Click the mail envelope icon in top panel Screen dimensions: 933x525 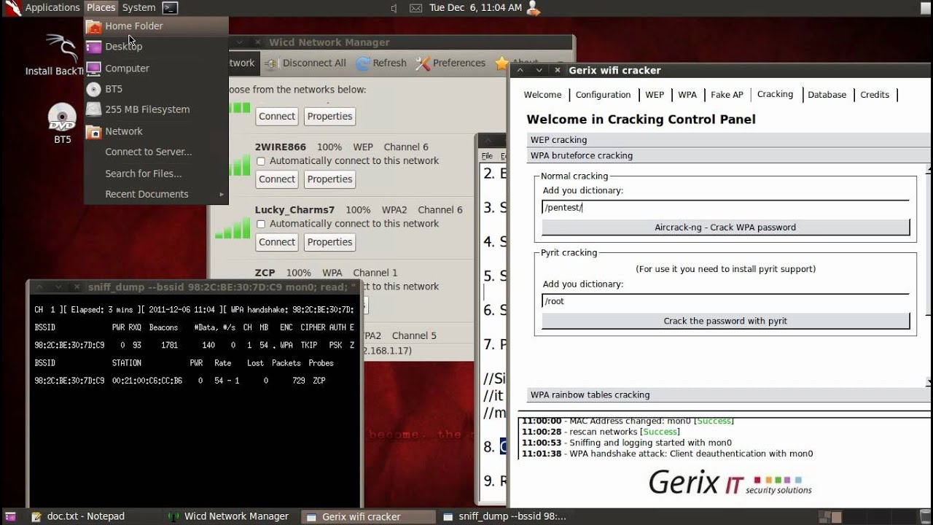click(415, 8)
